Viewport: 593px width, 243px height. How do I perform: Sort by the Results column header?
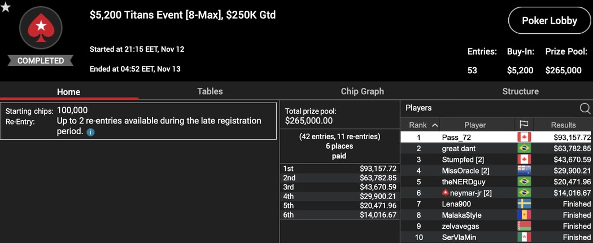[x=563, y=125]
